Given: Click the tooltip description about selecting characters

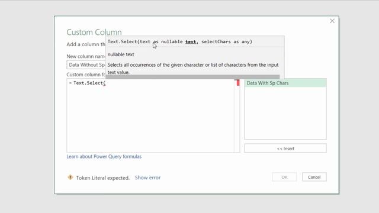Looking at the screenshot, I should (x=193, y=69).
